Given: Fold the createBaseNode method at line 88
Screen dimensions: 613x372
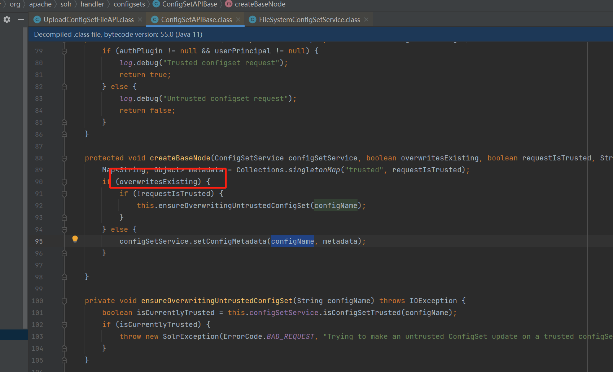Looking at the screenshot, I should pyautogui.click(x=64, y=158).
